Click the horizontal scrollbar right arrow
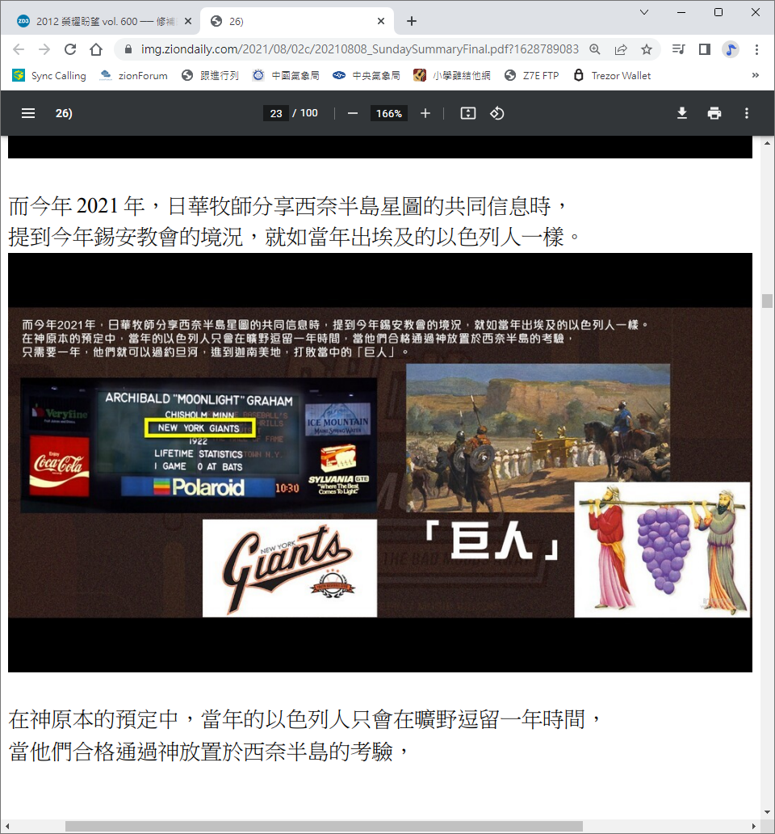The image size is (775, 834). (x=754, y=826)
